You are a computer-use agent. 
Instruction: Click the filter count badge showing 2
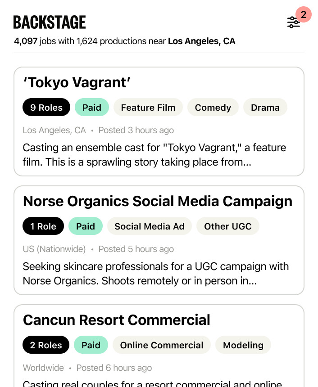point(304,15)
